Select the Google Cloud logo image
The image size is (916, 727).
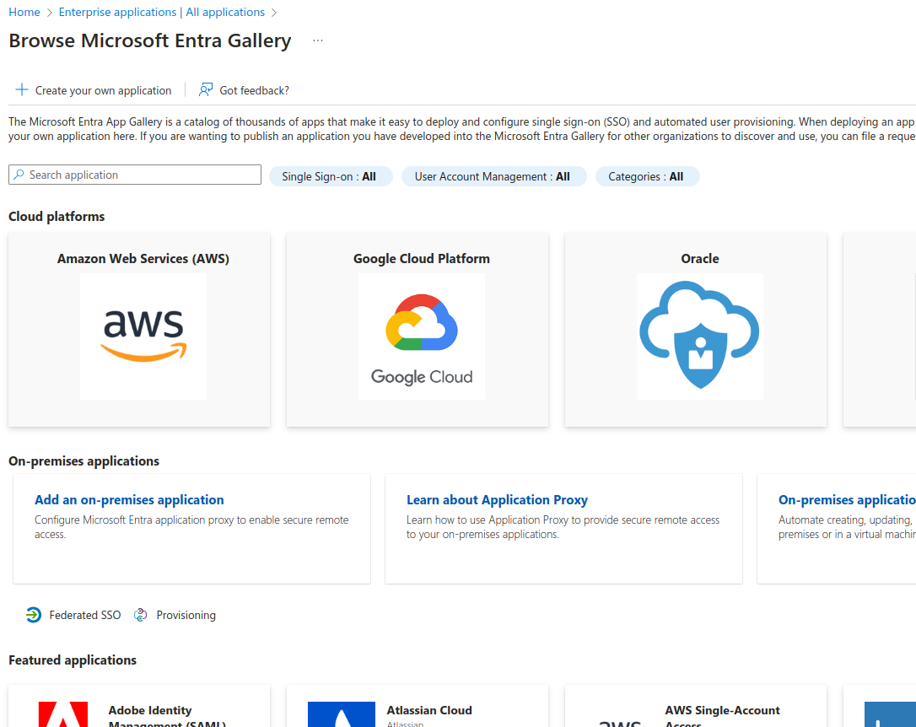pos(421,337)
